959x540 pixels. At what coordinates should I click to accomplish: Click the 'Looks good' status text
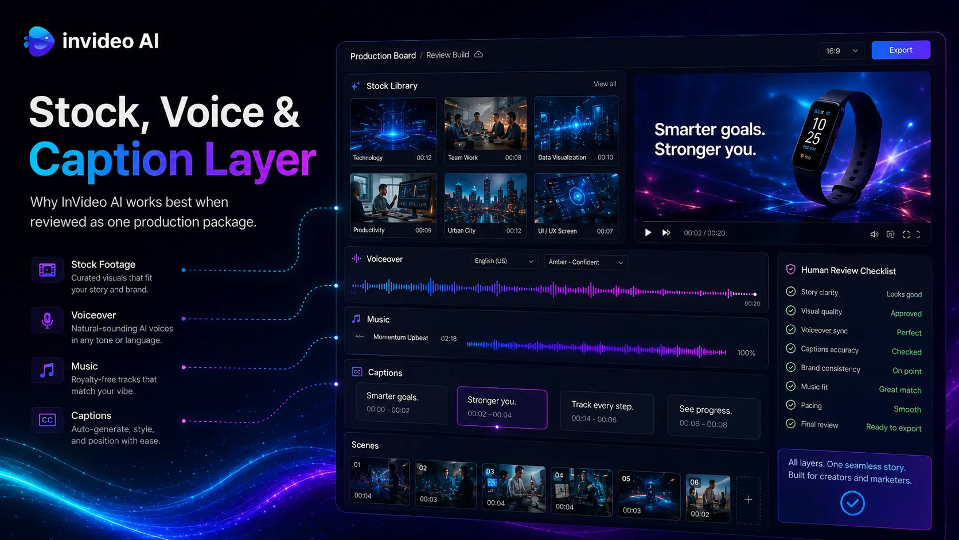point(904,294)
